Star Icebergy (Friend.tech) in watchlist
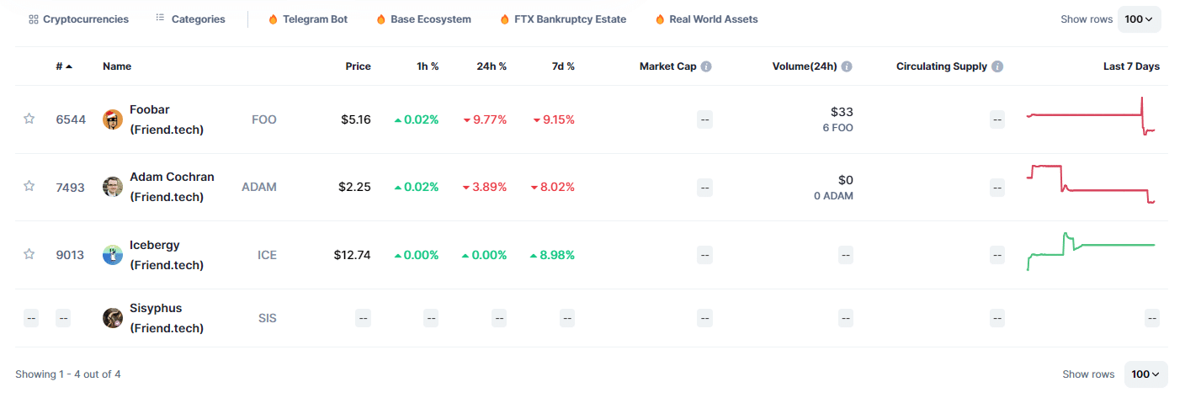This screenshot has width=1201, height=403. click(29, 254)
